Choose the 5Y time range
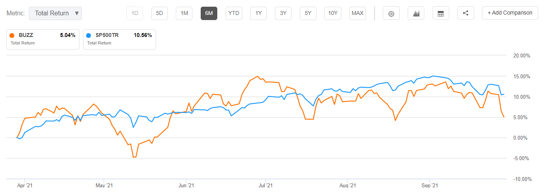The image size is (544, 192). click(x=308, y=13)
